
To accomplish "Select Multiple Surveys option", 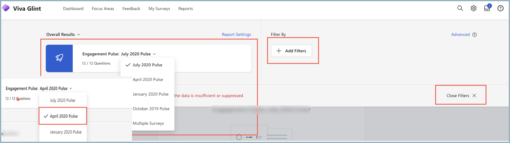I will [x=148, y=123].
